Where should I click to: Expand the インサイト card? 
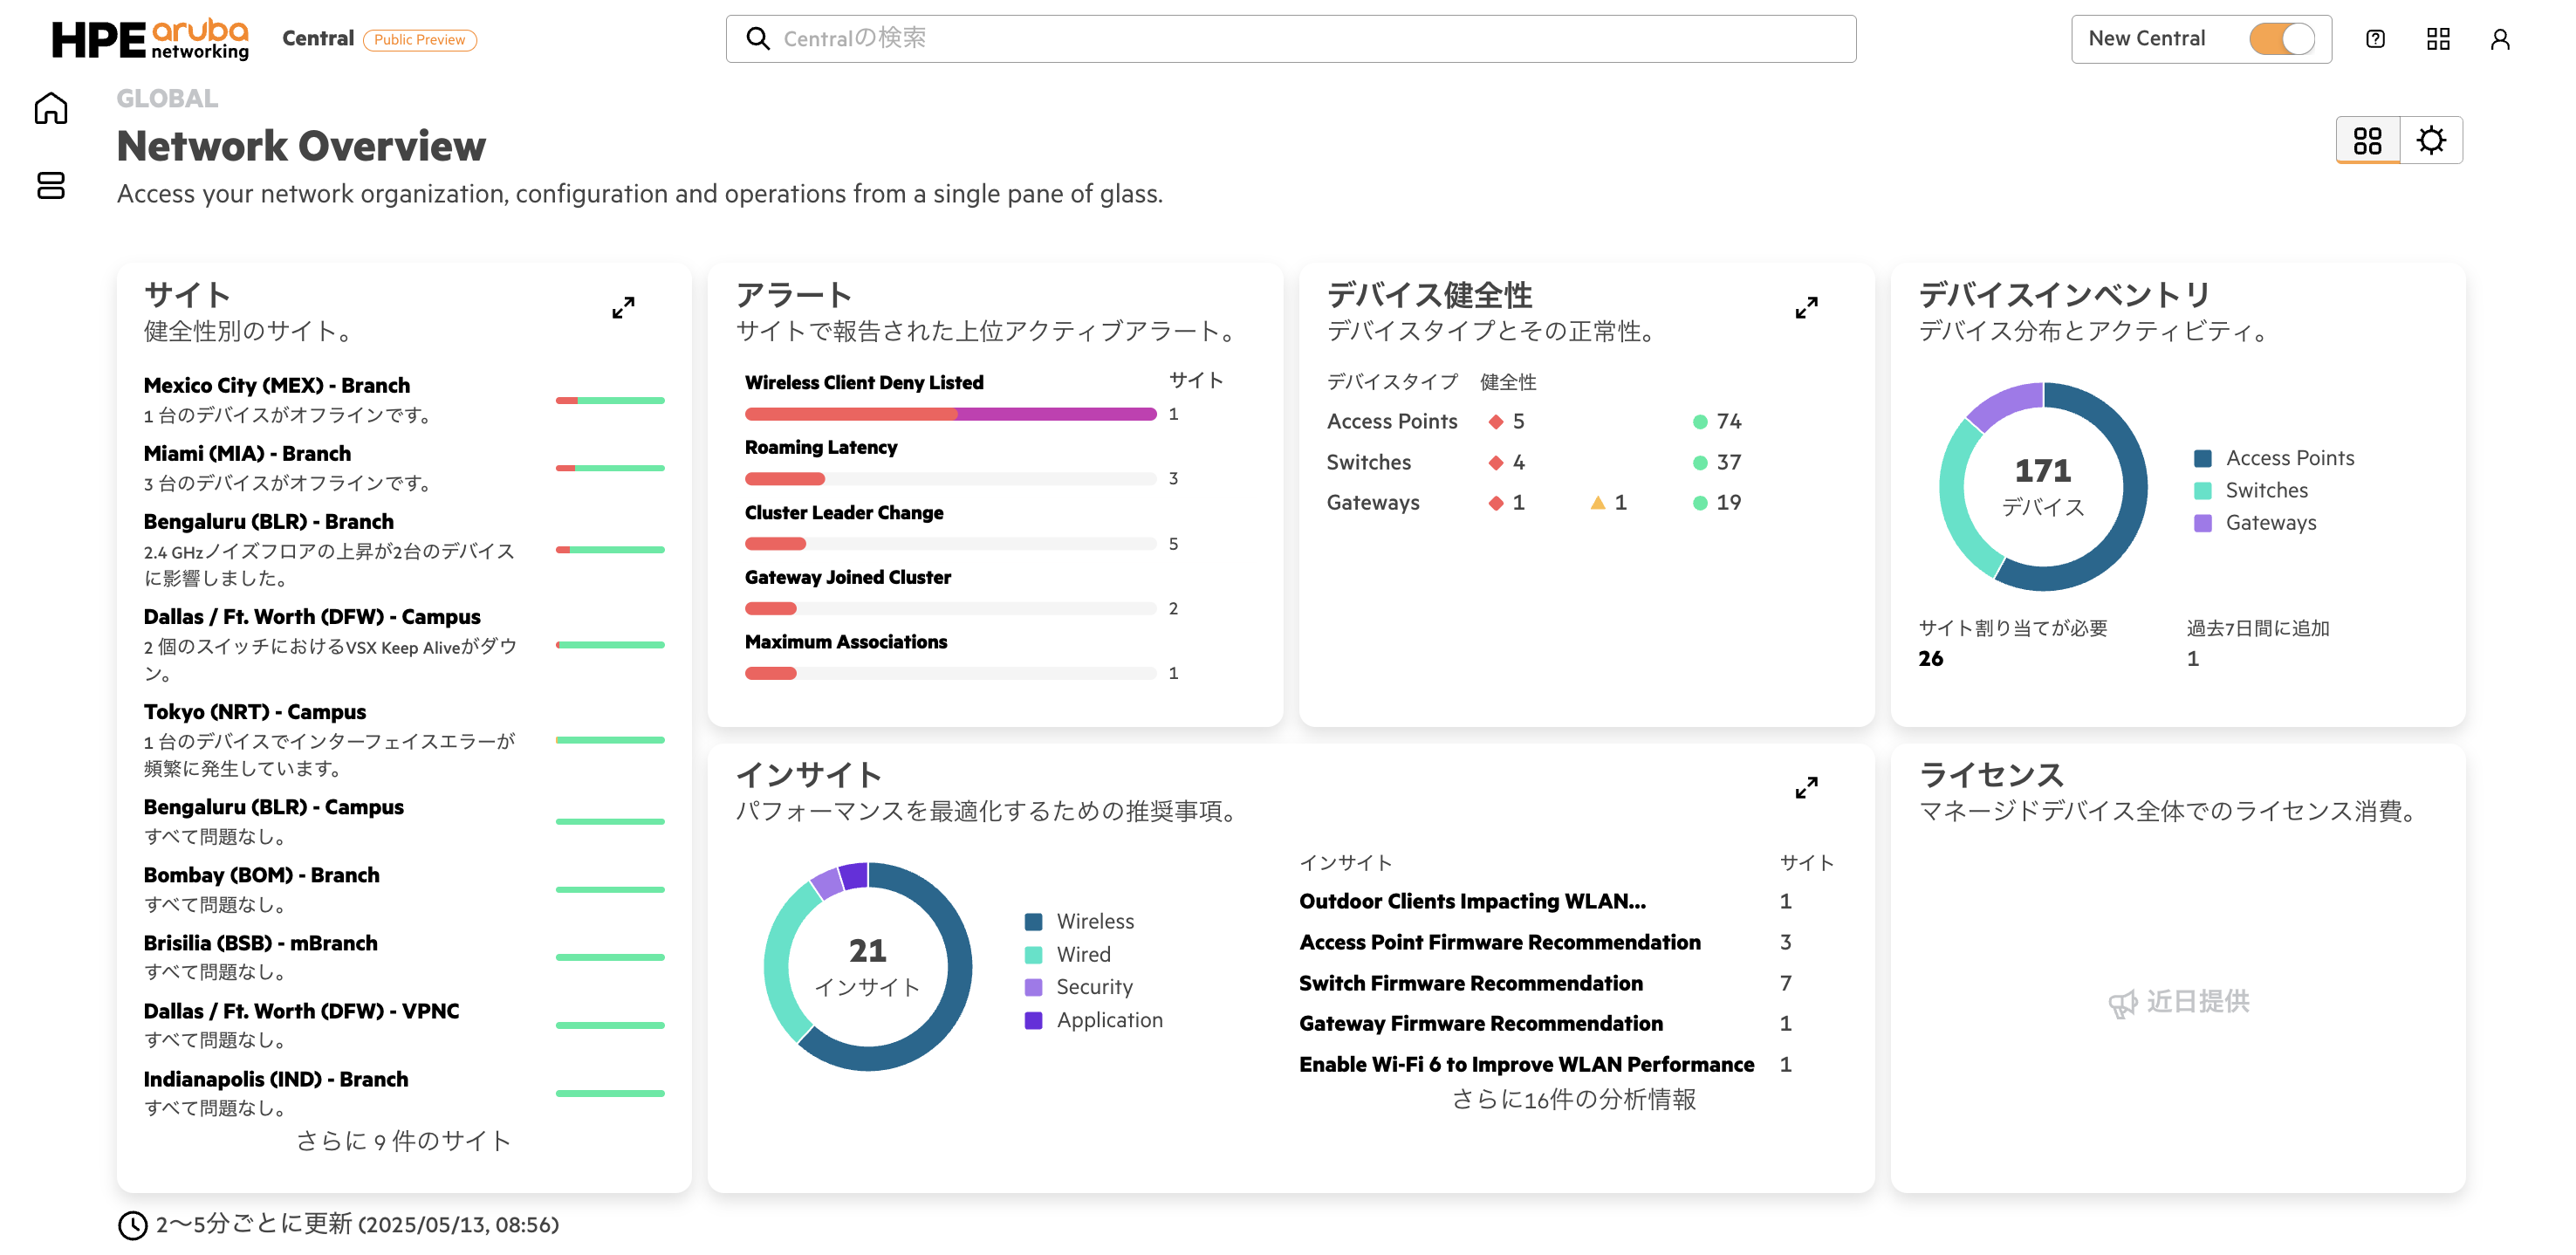pos(1806,788)
